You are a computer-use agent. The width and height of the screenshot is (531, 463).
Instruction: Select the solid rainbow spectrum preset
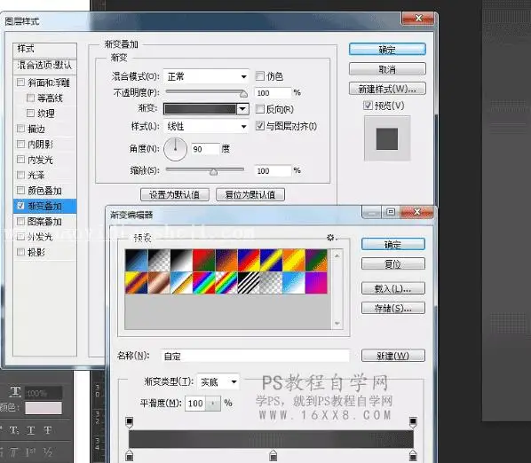(x=204, y=283)
